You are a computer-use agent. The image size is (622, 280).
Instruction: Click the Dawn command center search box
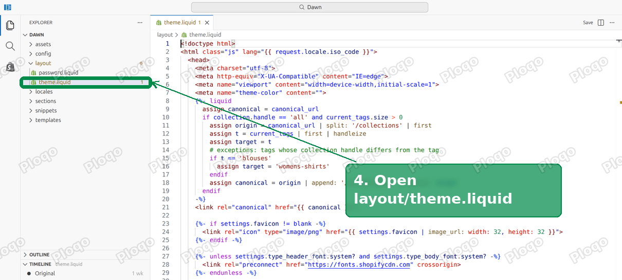point(309,7)
